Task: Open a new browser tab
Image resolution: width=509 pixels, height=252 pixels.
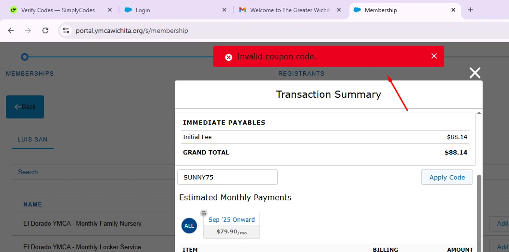Action: [x=470, y=10]
